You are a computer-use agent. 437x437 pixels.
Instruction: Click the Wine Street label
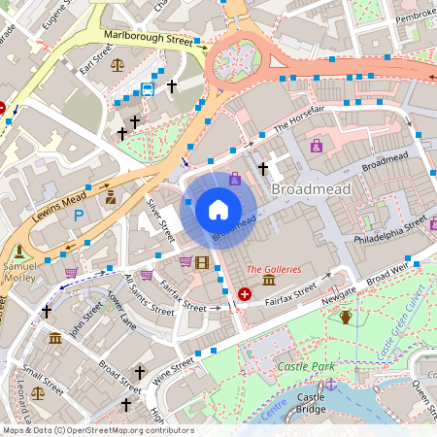(x=173, y=371)
